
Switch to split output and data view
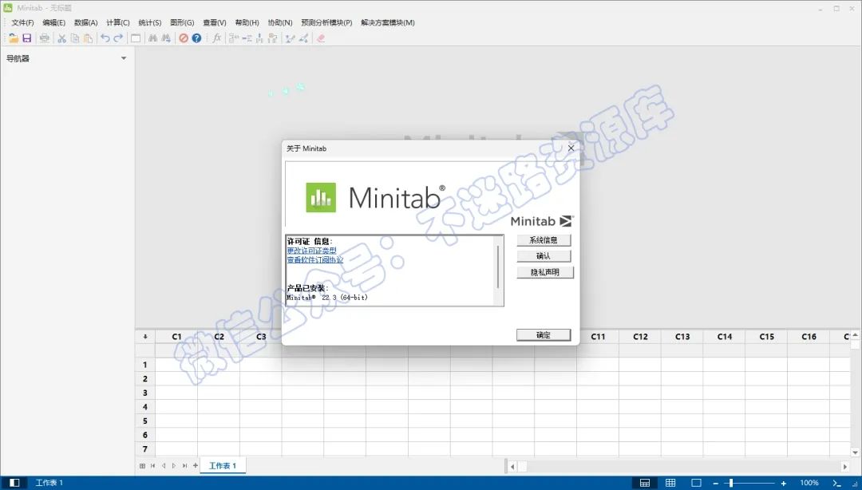pyautogui.click(x=645, y=483)
